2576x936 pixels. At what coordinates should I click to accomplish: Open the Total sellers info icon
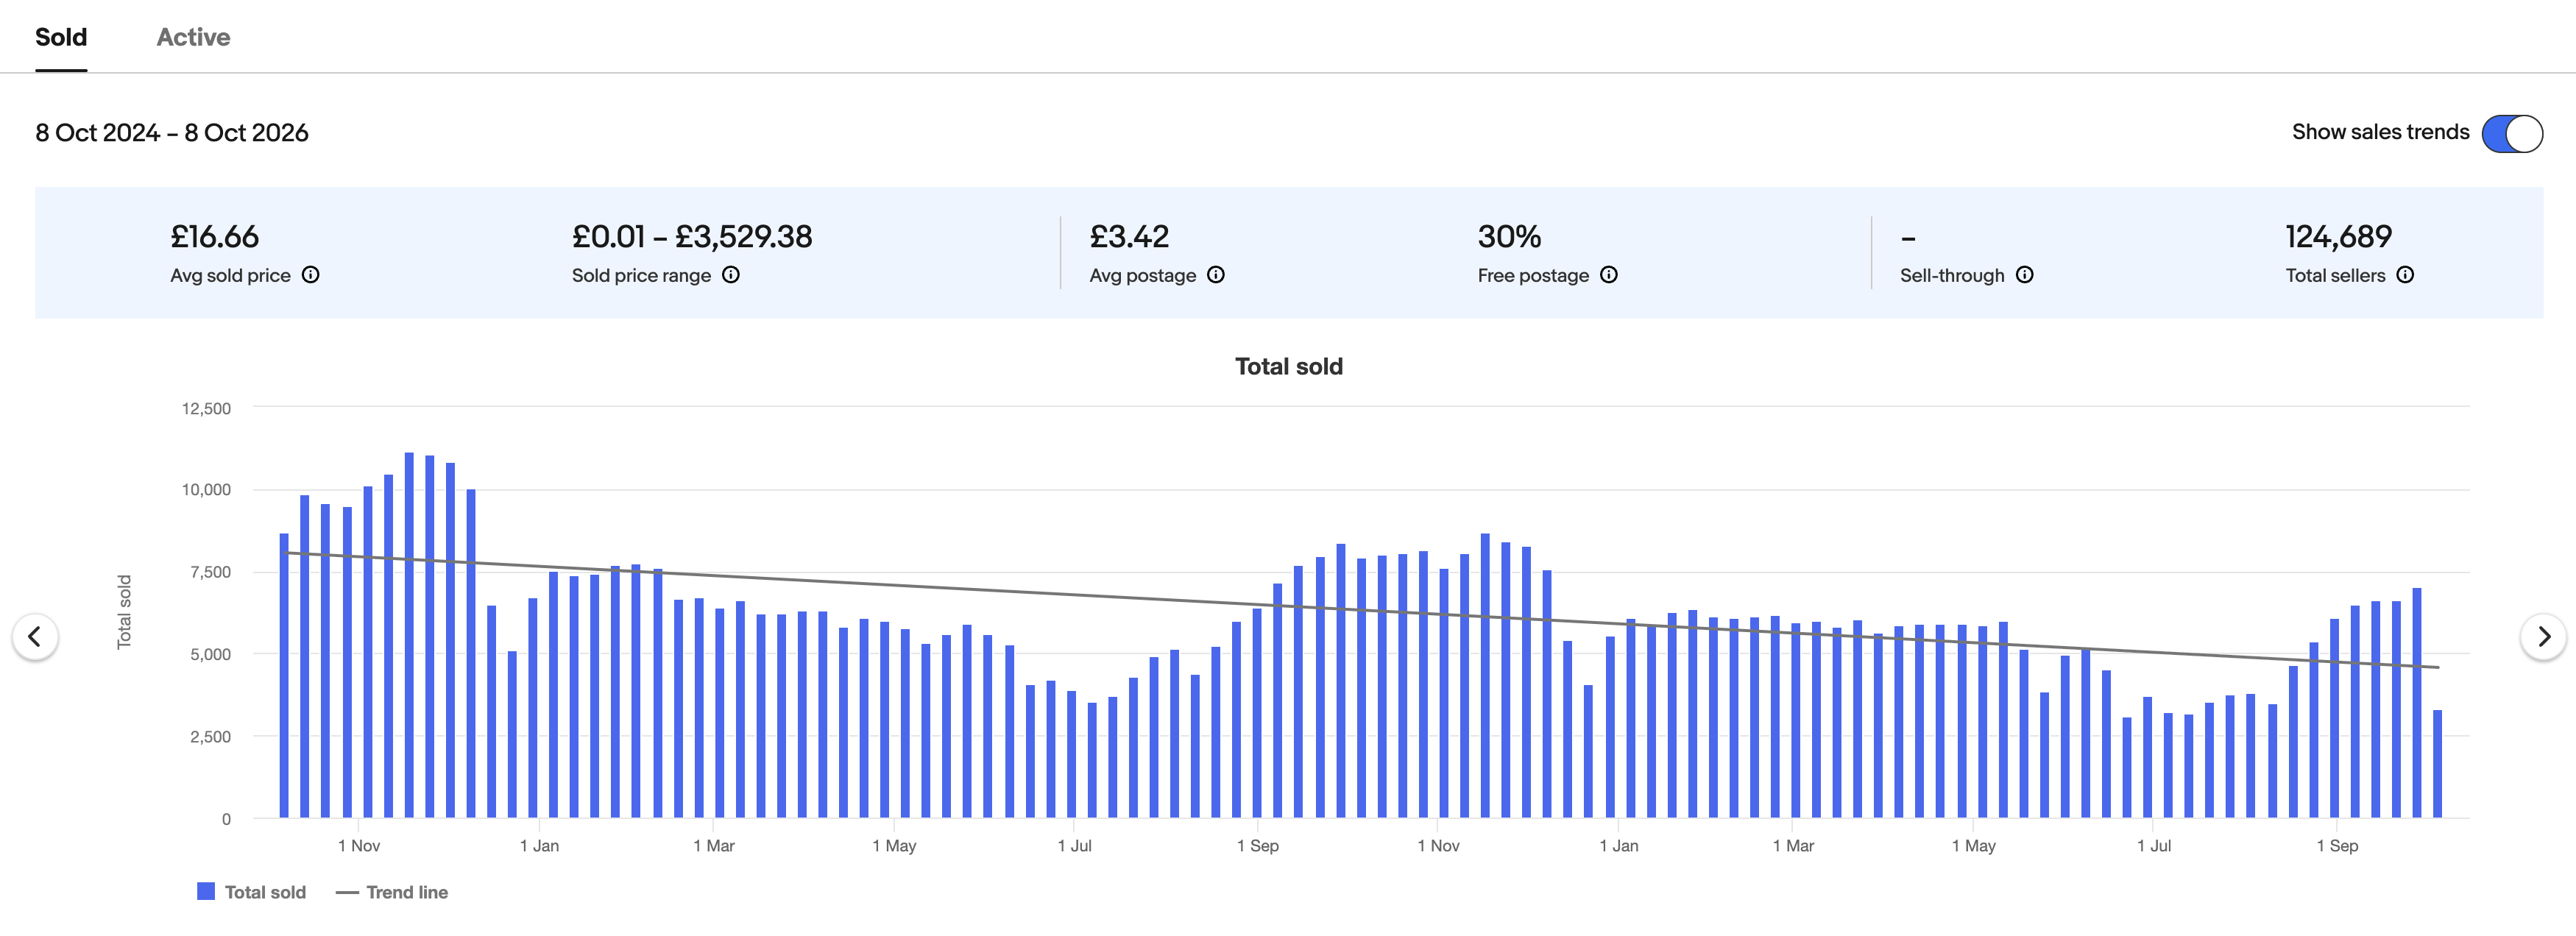[2406, 275]
